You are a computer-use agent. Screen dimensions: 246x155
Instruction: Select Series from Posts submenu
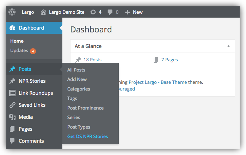(74, 118)
